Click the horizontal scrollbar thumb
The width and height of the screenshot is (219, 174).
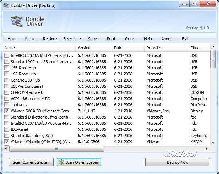(57, 149)
